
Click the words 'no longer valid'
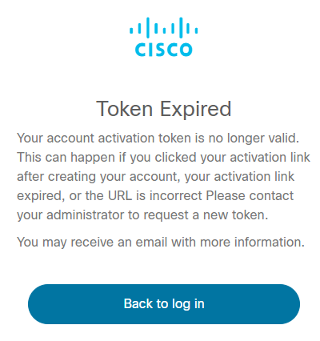[x=254, y=138]
